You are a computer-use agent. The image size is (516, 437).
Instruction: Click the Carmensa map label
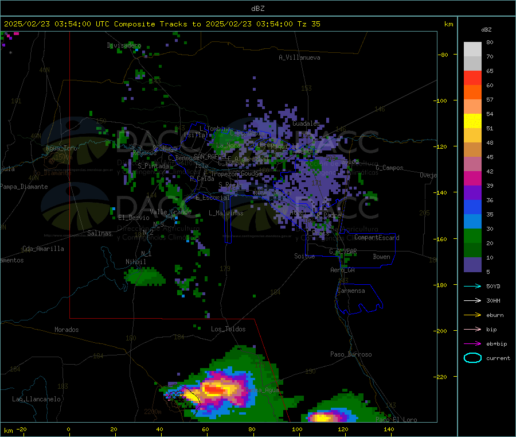(x=351, y=291)
